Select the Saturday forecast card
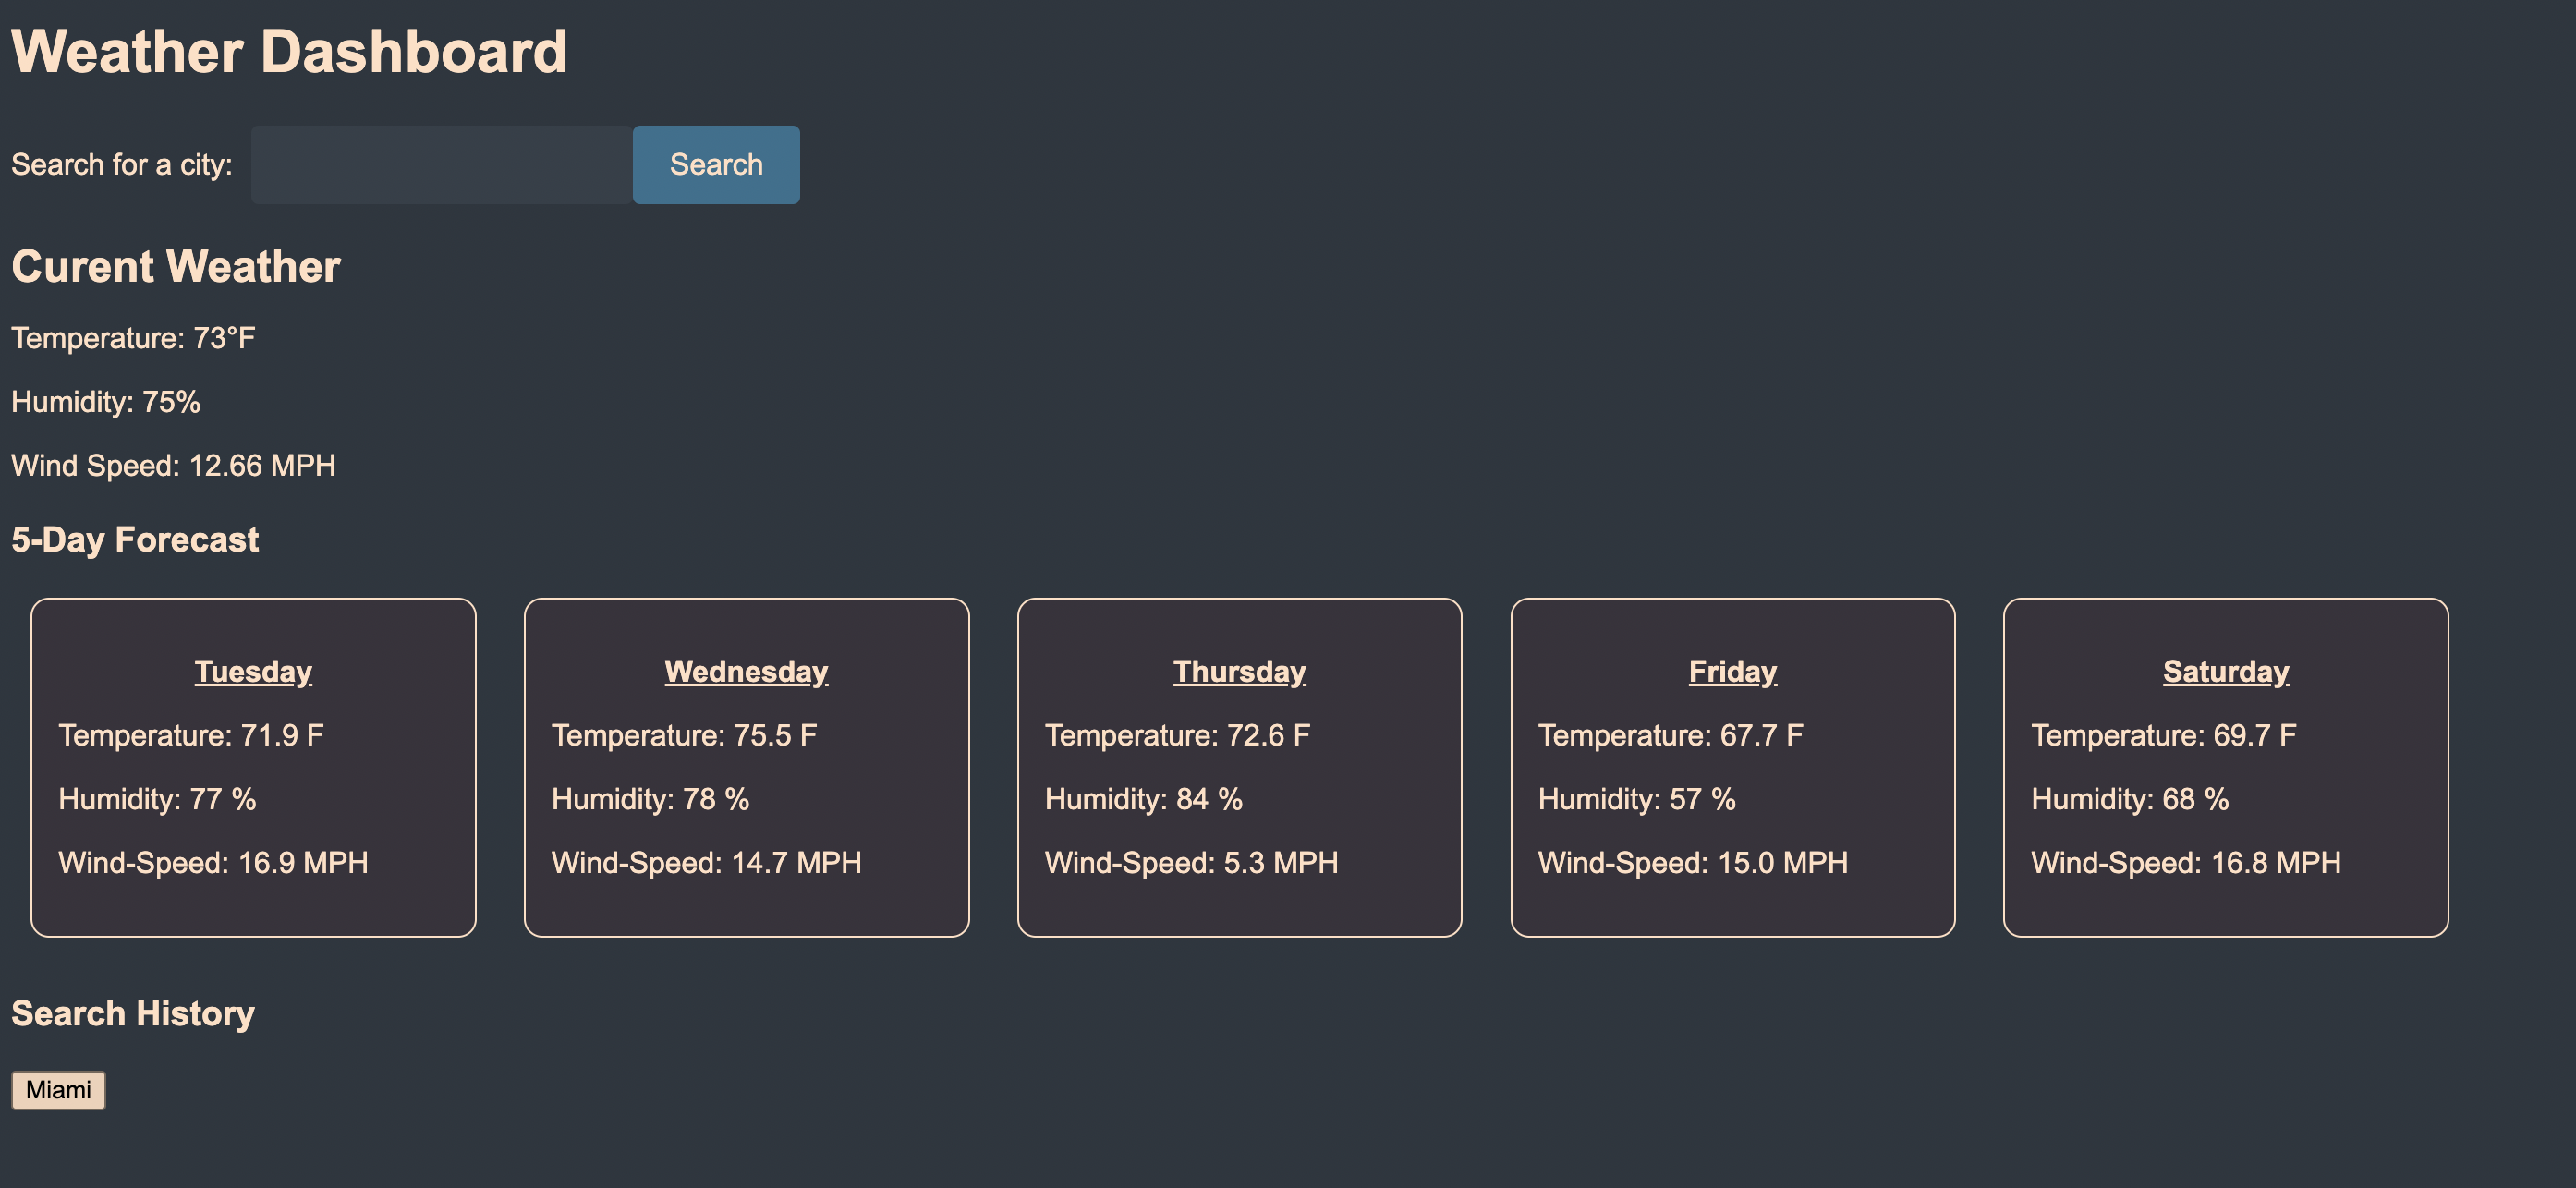The width and height of the screenshot is (2576, 1188). click(2224, 768)
